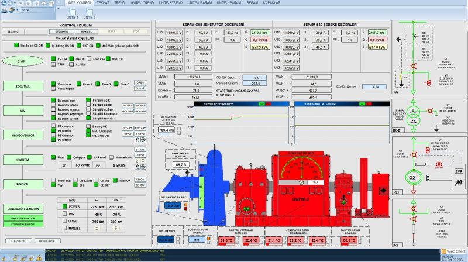The height and width of the screenshot is (262, 468).
Task: Click the TR-2 transformer symbol
Action: (x=412, y=116)
